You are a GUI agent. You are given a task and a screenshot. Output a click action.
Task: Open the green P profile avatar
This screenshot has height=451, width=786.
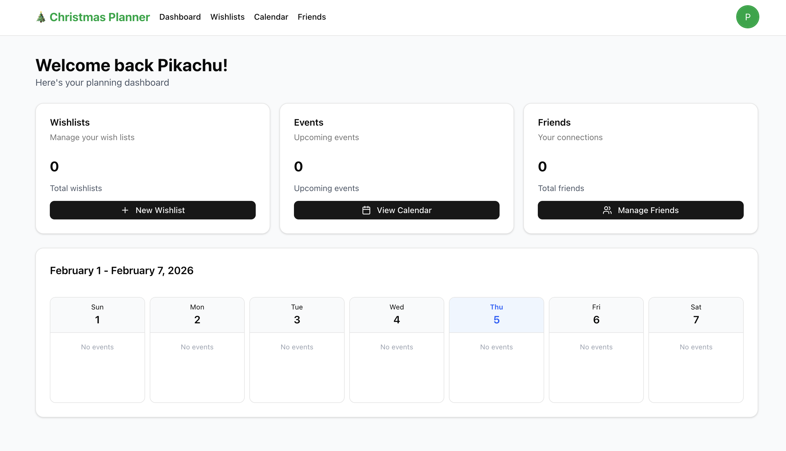coord(747,17)
